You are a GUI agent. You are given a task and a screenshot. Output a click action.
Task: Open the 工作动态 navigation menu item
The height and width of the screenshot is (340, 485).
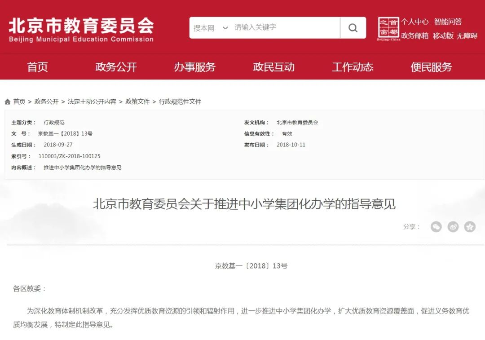pyautogui.click(x=353, y=67)
